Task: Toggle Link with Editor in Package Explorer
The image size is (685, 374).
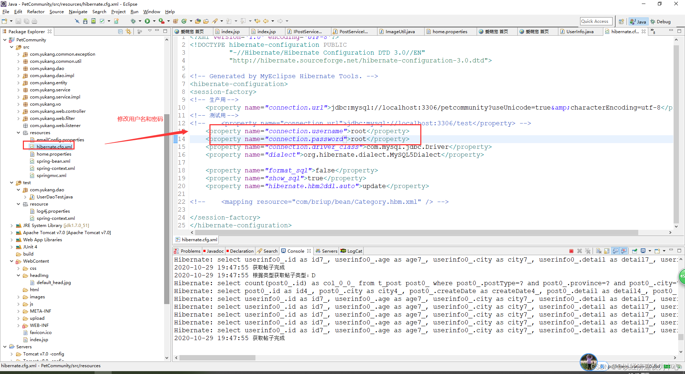Action: (x=128, y=31)
